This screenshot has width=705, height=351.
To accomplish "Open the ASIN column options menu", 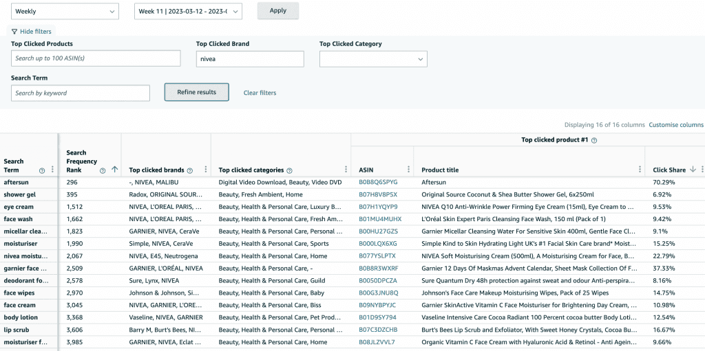I will pyautogui.click(x=408, y=170).
